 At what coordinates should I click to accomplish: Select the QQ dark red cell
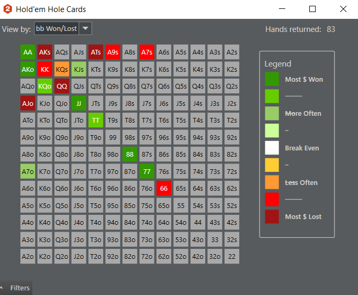click(62, 86)
